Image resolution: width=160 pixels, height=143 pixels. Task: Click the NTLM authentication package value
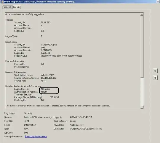(44, 92)
